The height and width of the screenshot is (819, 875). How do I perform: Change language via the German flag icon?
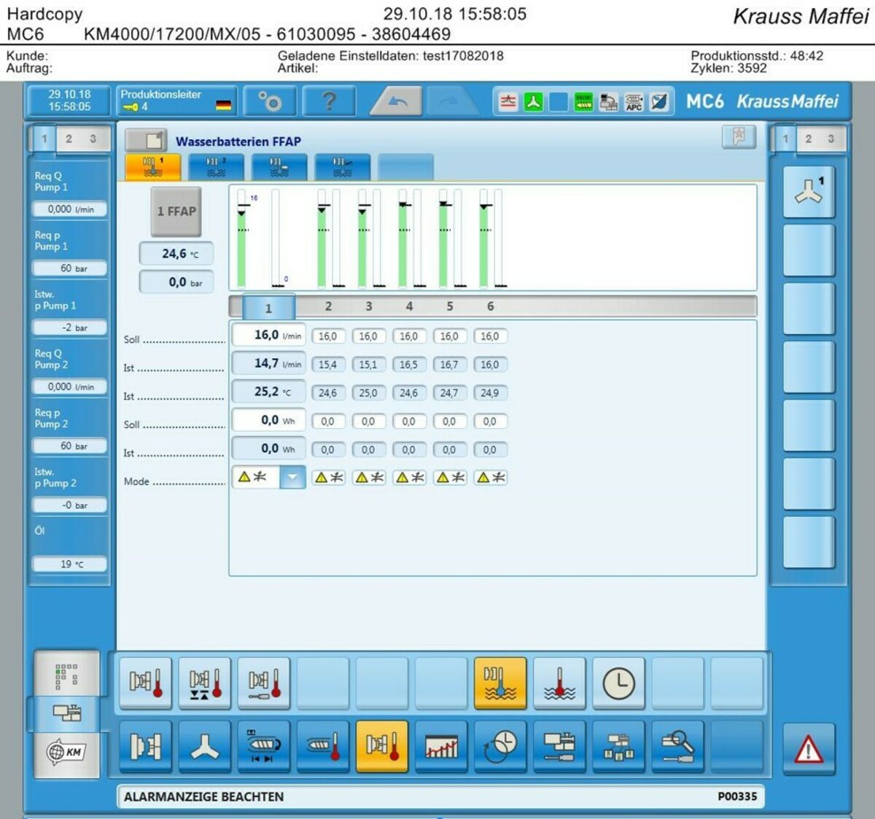(x=223, y=106)
